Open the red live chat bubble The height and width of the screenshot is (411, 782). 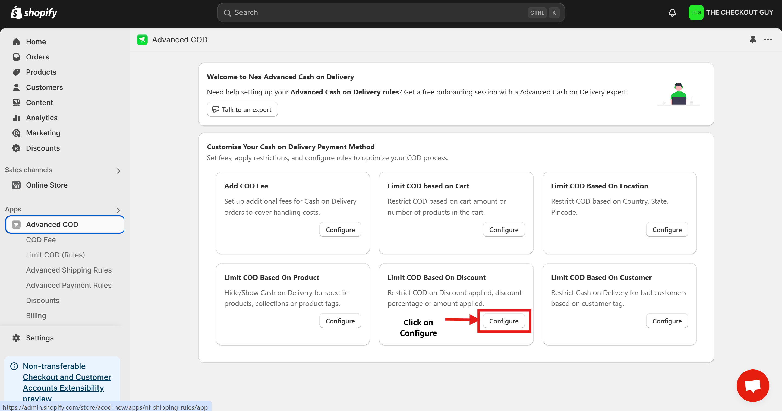coord(753,385)
